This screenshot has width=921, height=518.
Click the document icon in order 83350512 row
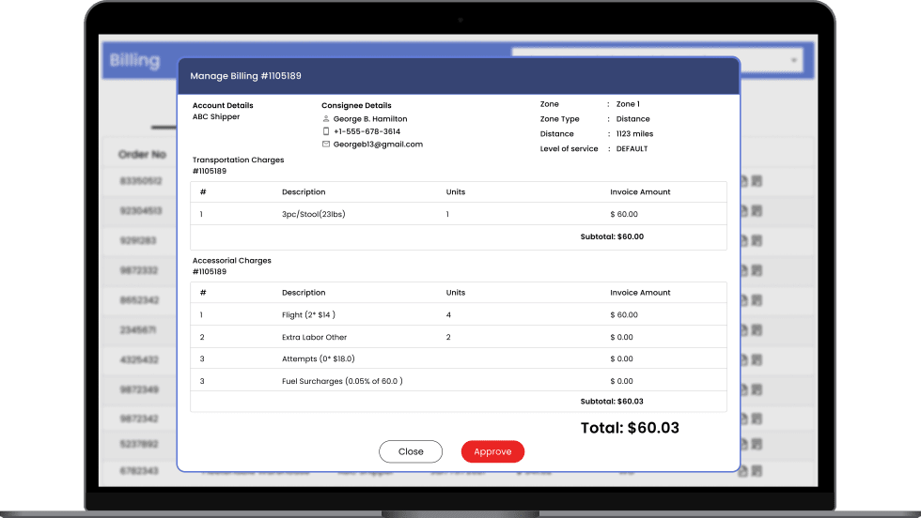[x=744, y=181]
